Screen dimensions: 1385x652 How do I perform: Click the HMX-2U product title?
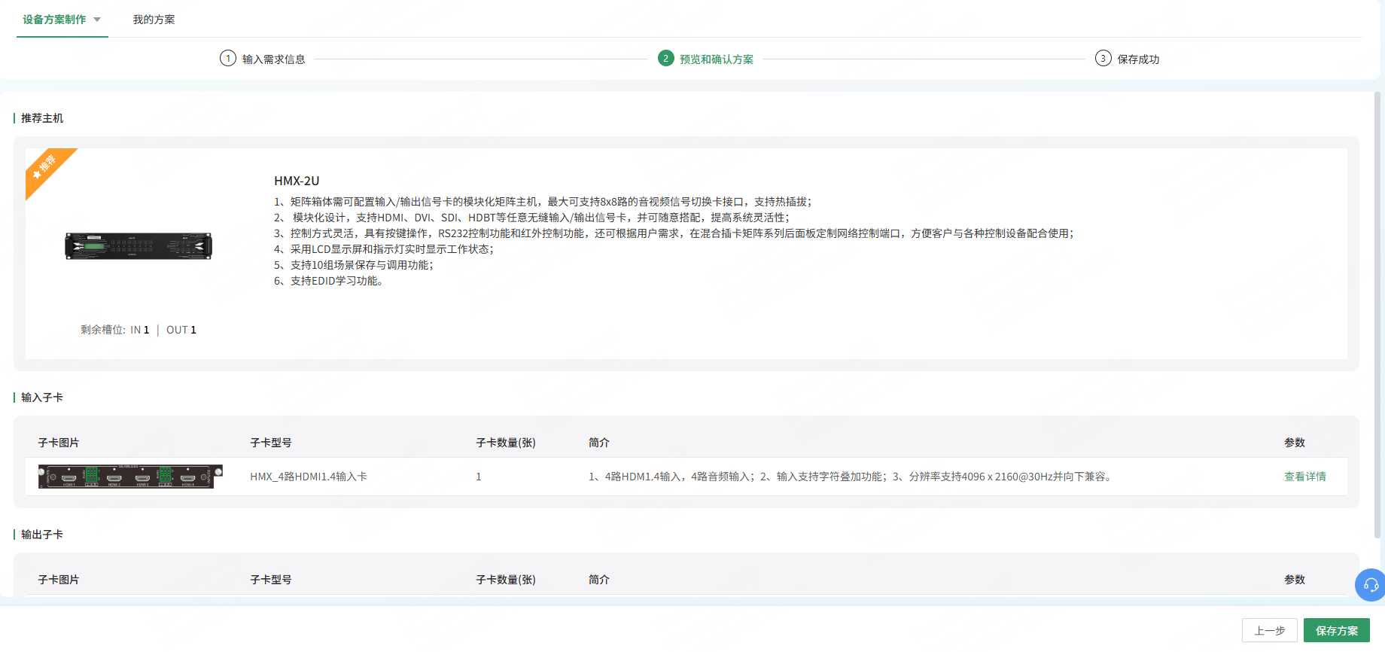click(x=297, y=181)
